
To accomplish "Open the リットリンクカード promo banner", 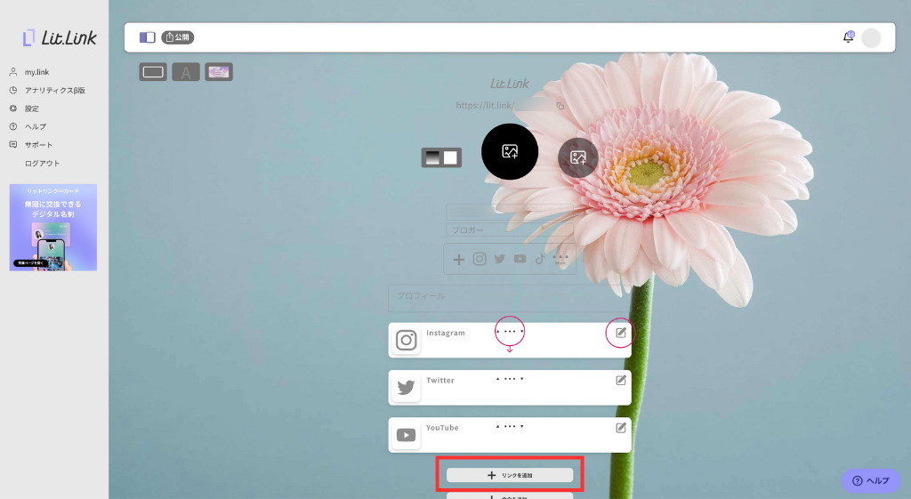I will pos(52,227).
